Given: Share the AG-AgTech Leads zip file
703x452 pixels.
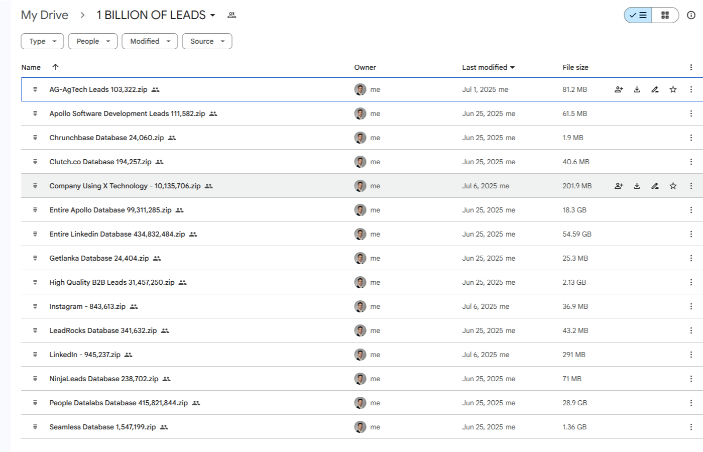Looking at the screenshot, I should 619,89.
